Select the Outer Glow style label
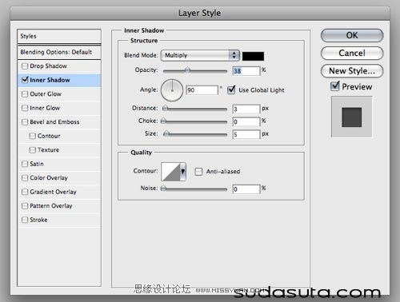Image resolution: width=400 pixels, height=302 pixels. [x=46, y=94]
